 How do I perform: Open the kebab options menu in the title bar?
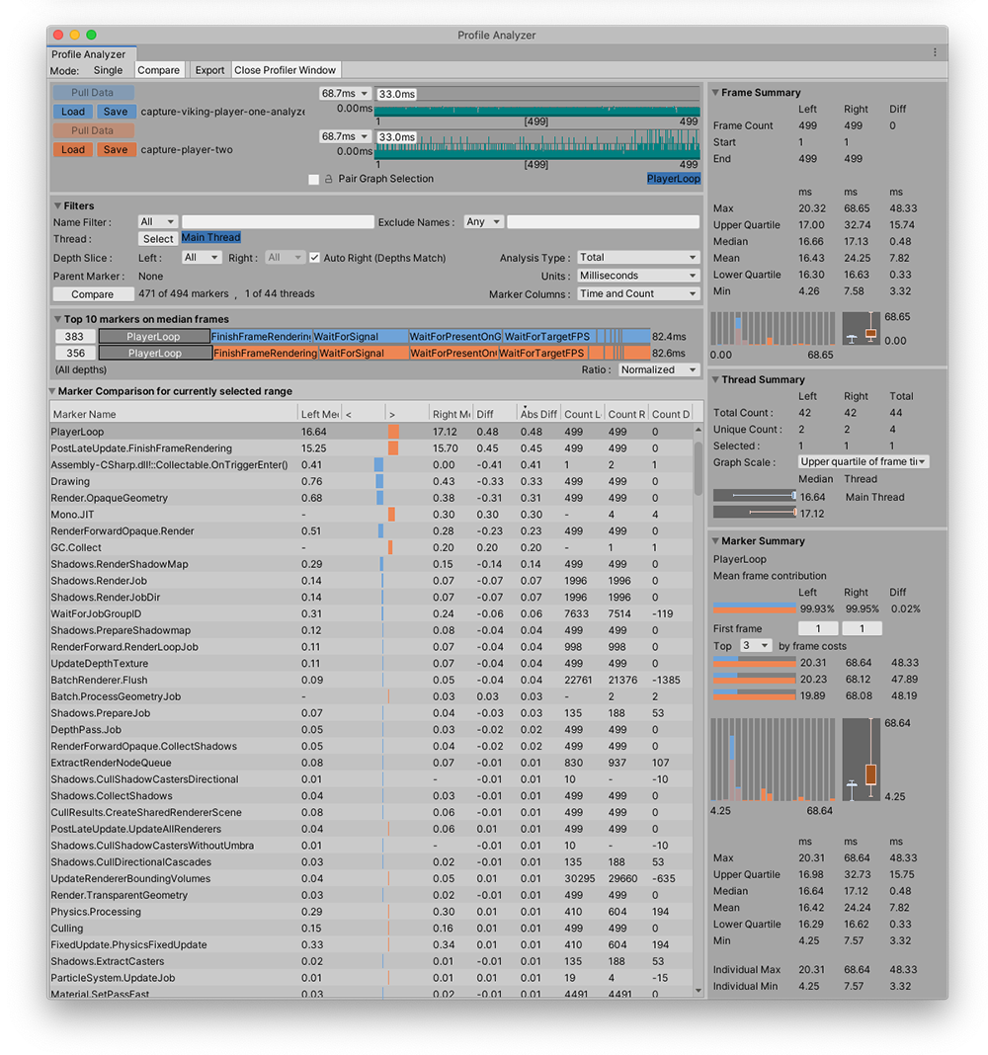pos(935,51)
